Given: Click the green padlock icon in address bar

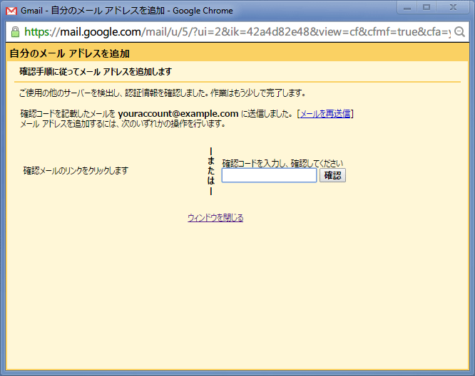Looking at the screenshot, I should 15,32.
